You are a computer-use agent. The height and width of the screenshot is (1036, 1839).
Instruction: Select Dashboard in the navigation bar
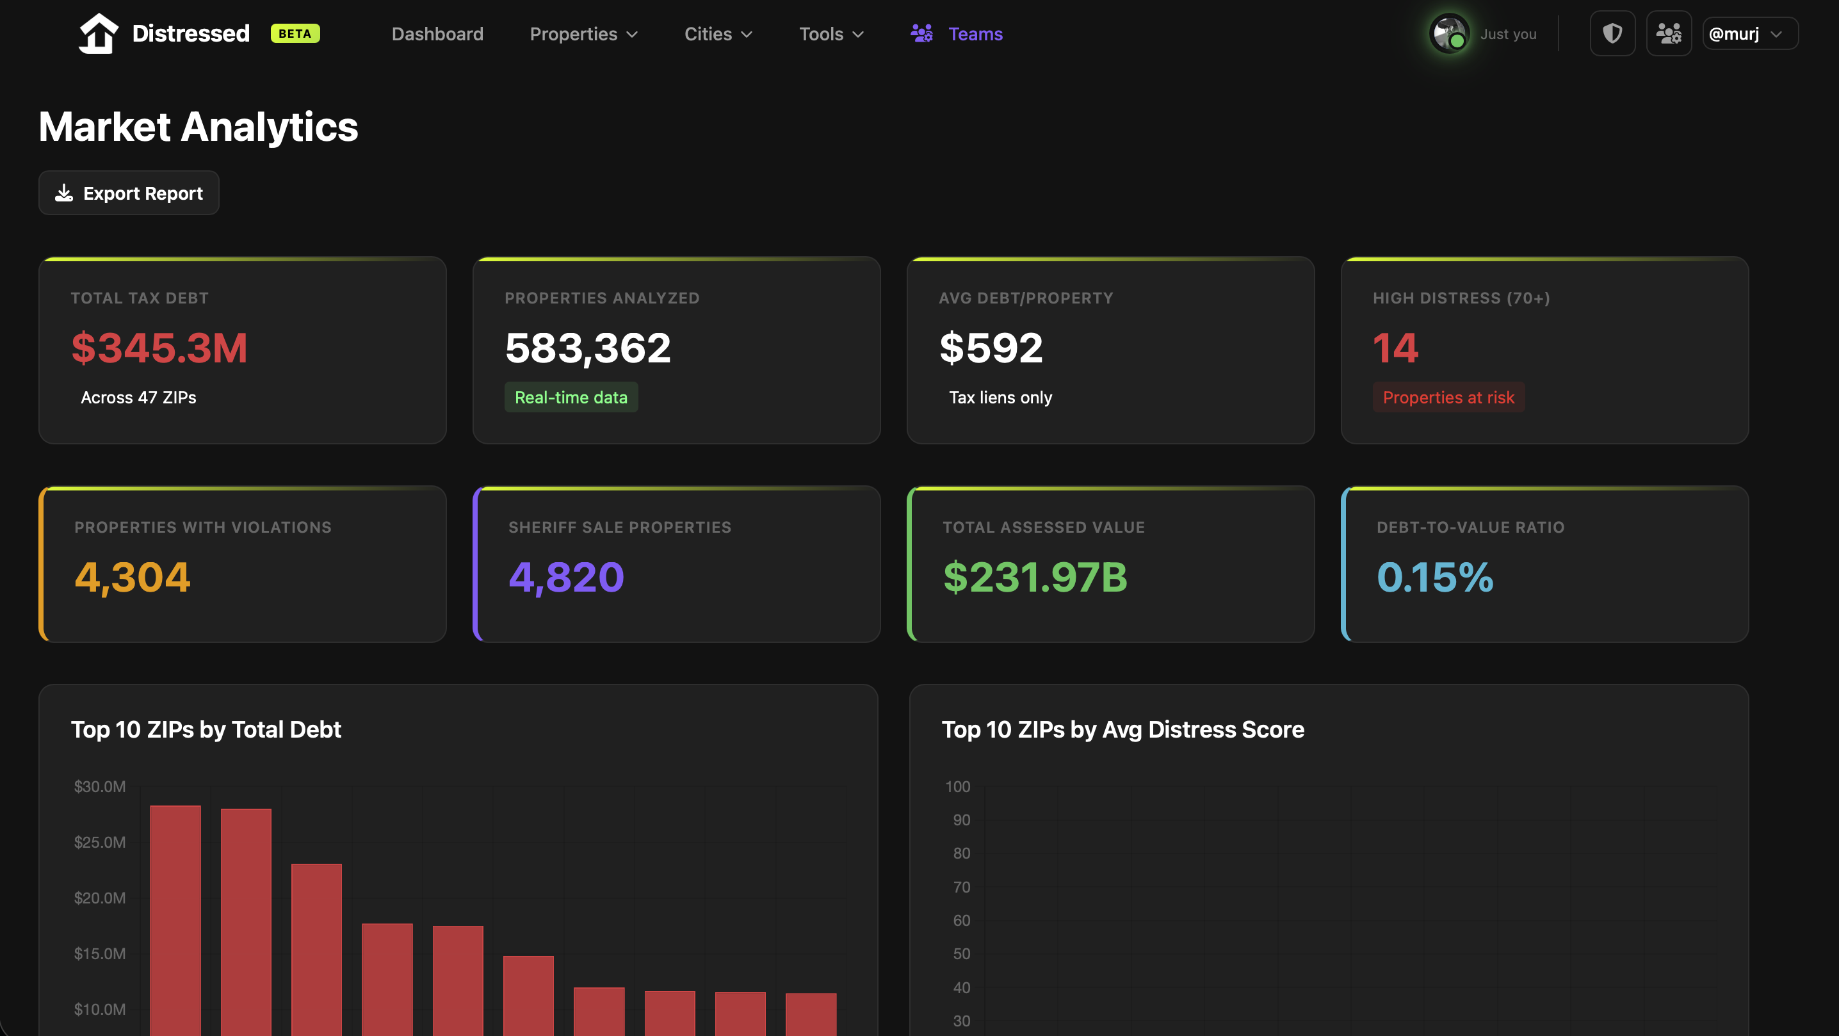tap(437, 33)
